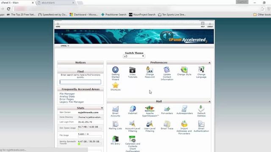Open the cPanel Help icon
Image resolution: width=271 pixels, height=152 pixels.
coord(202,24)
